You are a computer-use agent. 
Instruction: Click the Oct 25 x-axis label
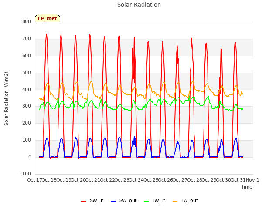point(151,180)
